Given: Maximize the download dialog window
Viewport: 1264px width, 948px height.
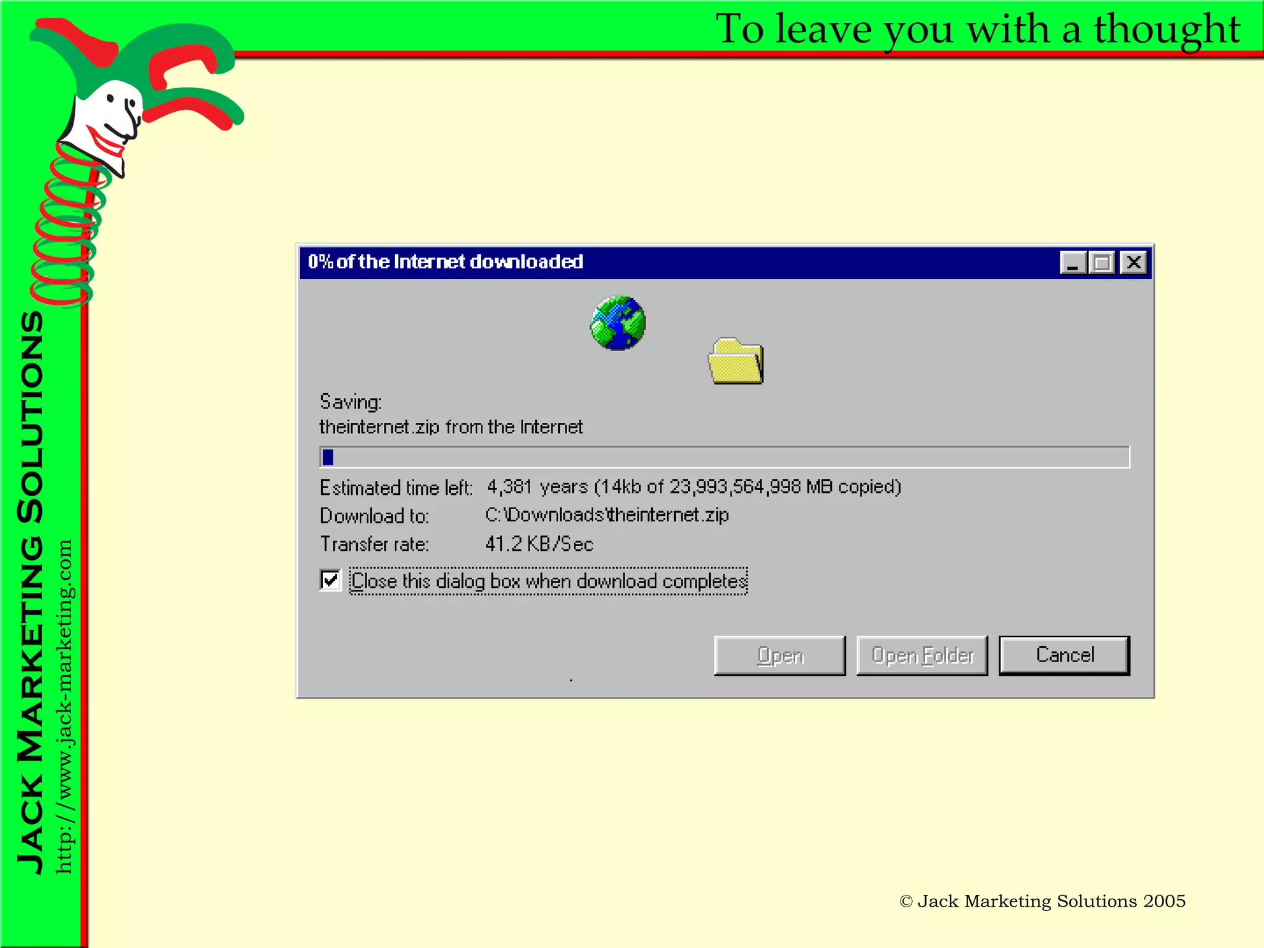Looking at the screenshot, I should click(1102, 263).
